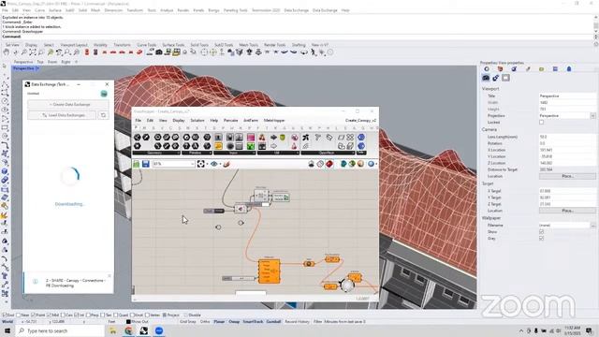The image size is (599, 337).
Task: Switch to the Top viewport tab
Action: click(x=40, y=62)
